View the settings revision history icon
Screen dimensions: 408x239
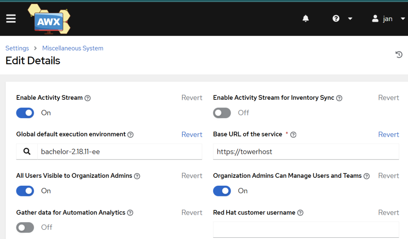click(x=399, y=54)
